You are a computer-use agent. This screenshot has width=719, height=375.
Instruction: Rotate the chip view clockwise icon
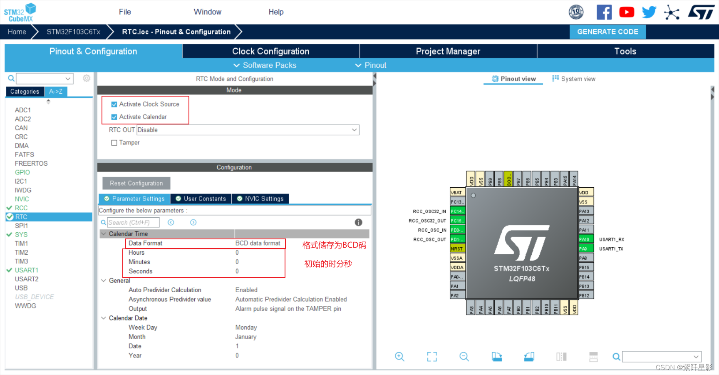(x=497, y=357)
